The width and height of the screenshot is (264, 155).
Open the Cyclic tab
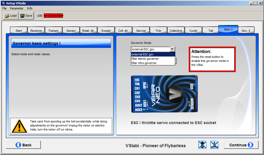tap(193, 30)
